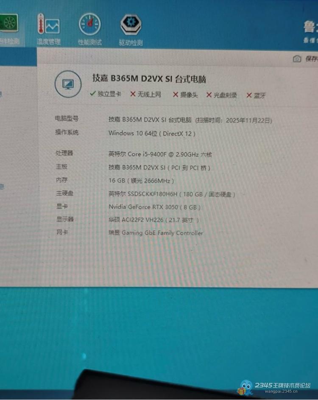Click the 操作系统 Windows 10 64位 entry
Image resolution: width=318 pixels, height=400 pixels.
tap(152, 133)
